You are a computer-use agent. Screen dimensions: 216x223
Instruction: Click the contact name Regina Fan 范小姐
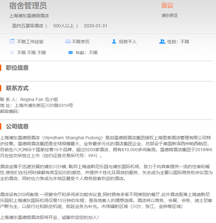[39, 99]
